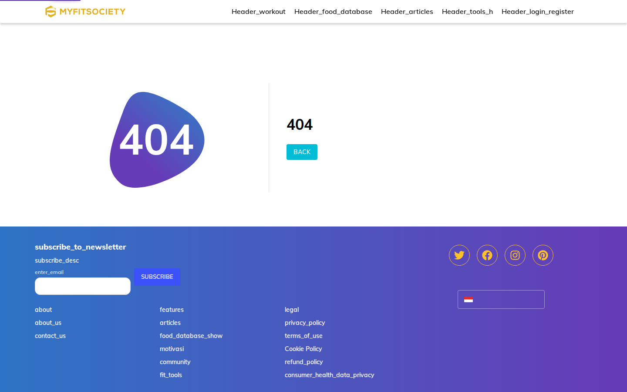Open Header_workout menu item
Screen dimensions: 627x392
[x=259, y=12]
